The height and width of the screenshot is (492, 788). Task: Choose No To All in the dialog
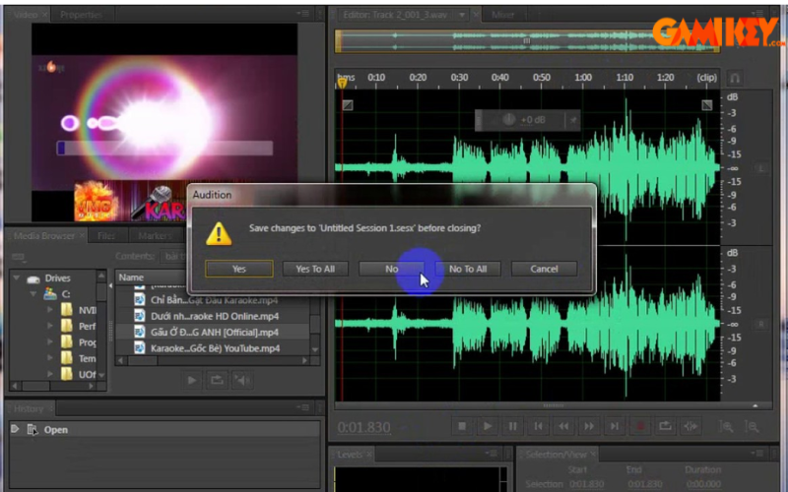point(468,269)
